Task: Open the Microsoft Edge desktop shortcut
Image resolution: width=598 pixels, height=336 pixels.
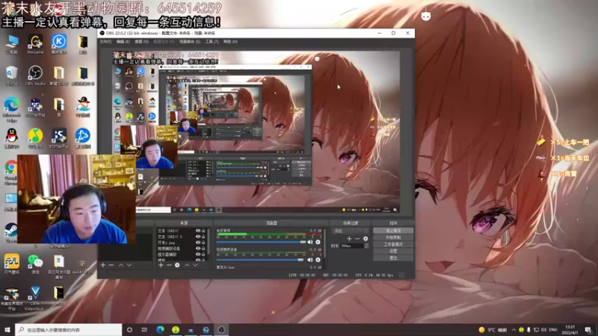Action: (x=11, y=109)
